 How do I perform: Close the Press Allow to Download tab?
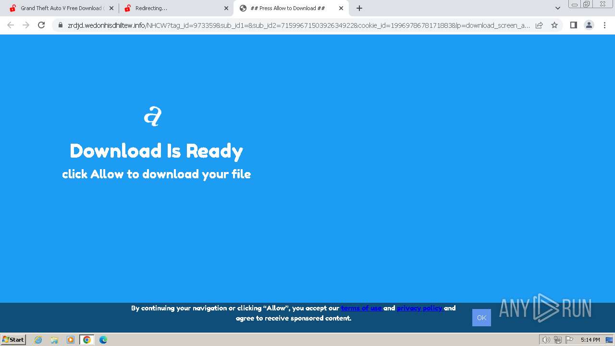pos(341,8)
